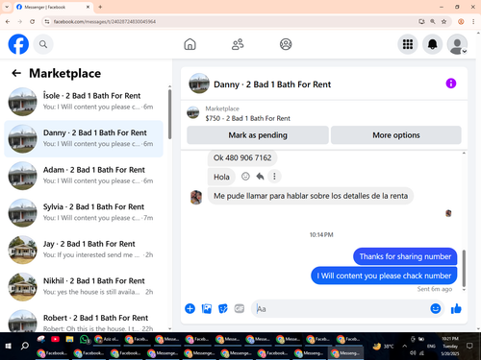Open conversation information purple icon
481x360 pixels.
tap(451, 84)
